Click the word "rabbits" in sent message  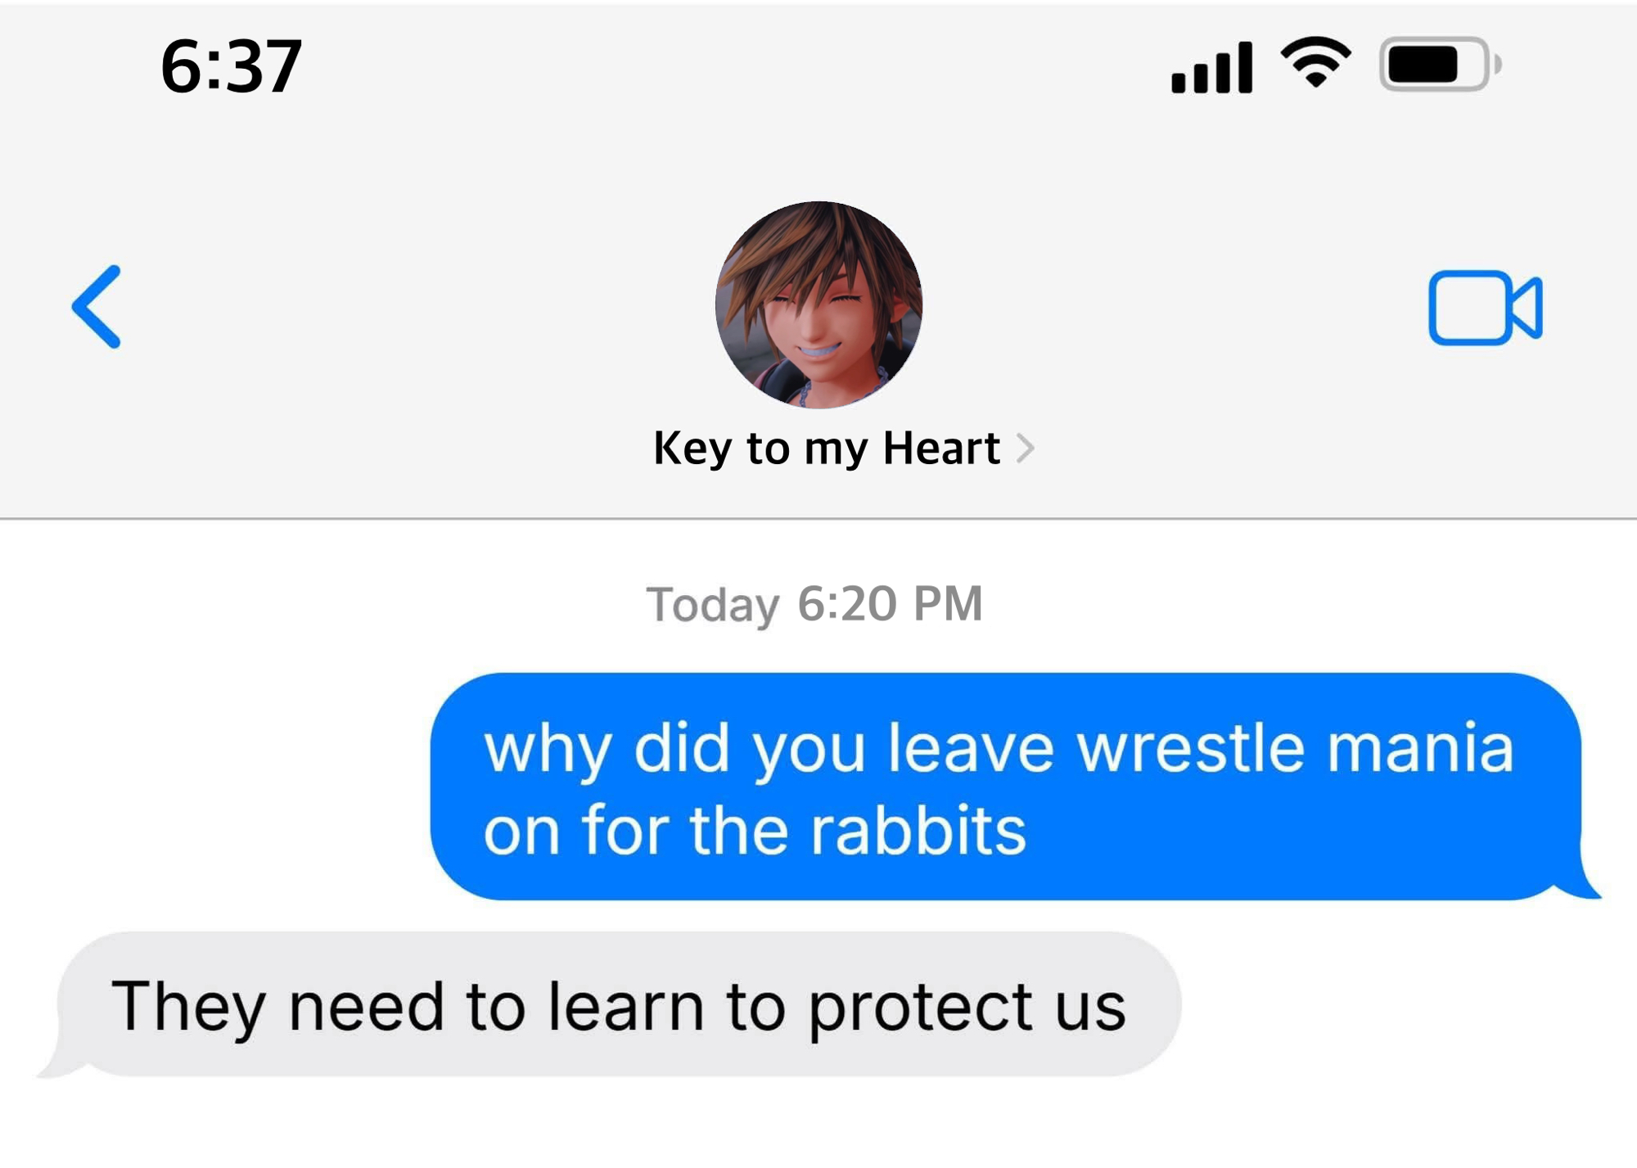coord(918,830)
